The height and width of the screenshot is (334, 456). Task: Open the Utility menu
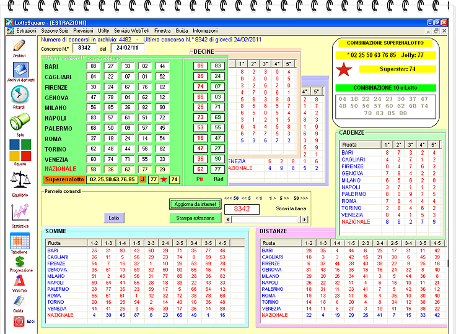pyautogui.click(x=103, y=30)
